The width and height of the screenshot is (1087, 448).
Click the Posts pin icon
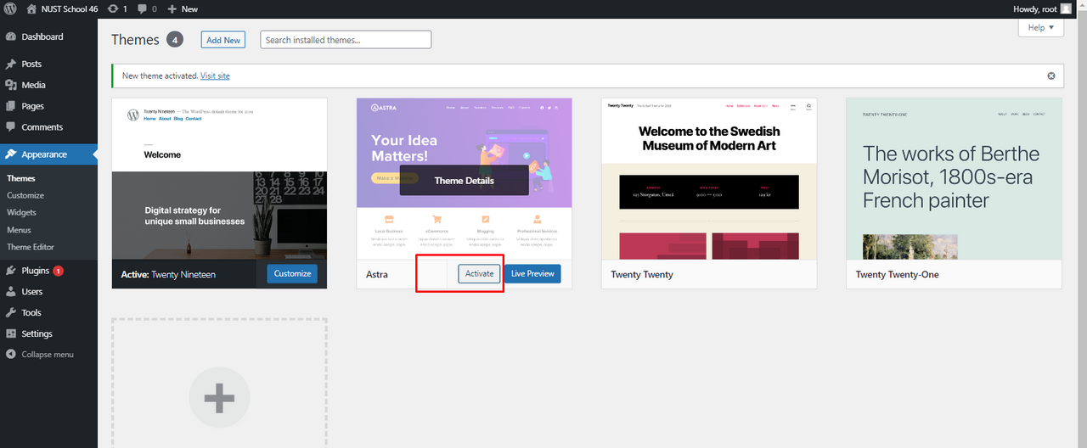coord(11,64)
